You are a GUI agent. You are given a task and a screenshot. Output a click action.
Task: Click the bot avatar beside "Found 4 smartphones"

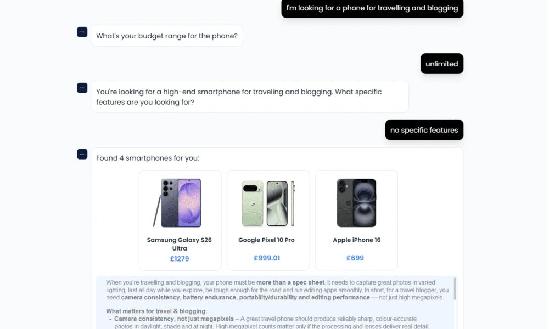coord(82,154)
